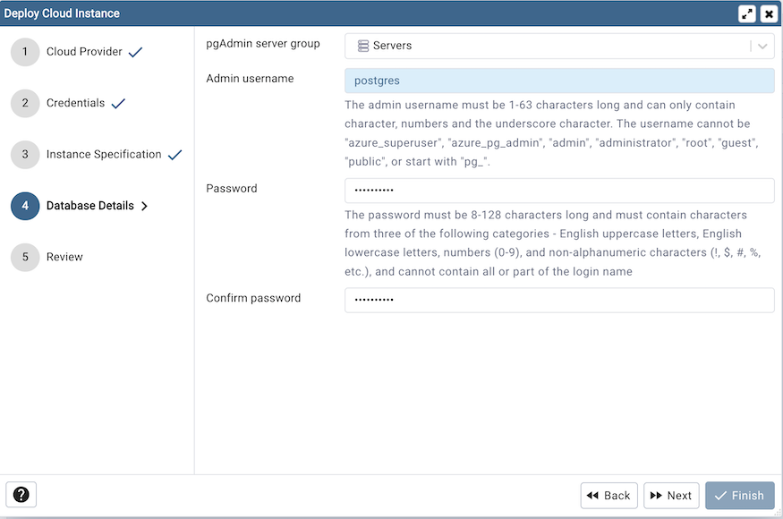Open the help question mark icon
The image size is (783, 519).
coord(21,494)
